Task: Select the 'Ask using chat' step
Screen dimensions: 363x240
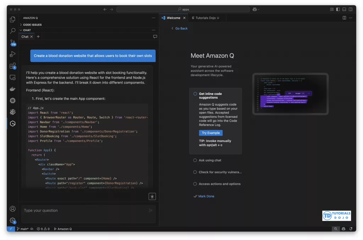Action: coord(210,160)
